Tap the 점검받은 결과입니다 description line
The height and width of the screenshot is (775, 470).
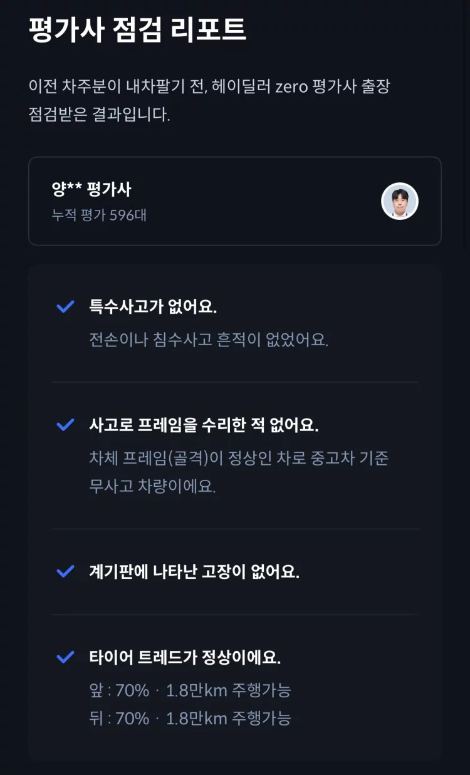[99, 115]
